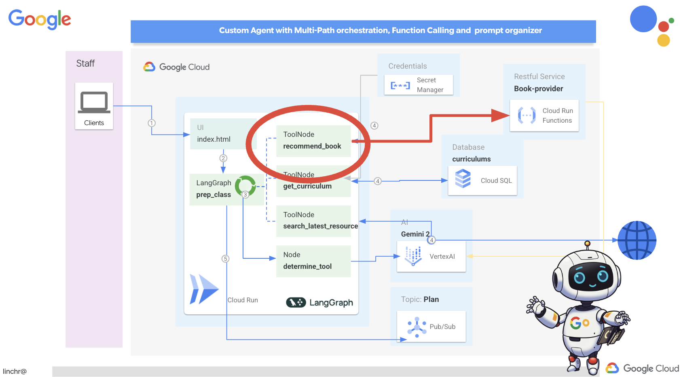Click the Clients laptop icon
This screenshot has height=377, width=681.
point(94,102)
